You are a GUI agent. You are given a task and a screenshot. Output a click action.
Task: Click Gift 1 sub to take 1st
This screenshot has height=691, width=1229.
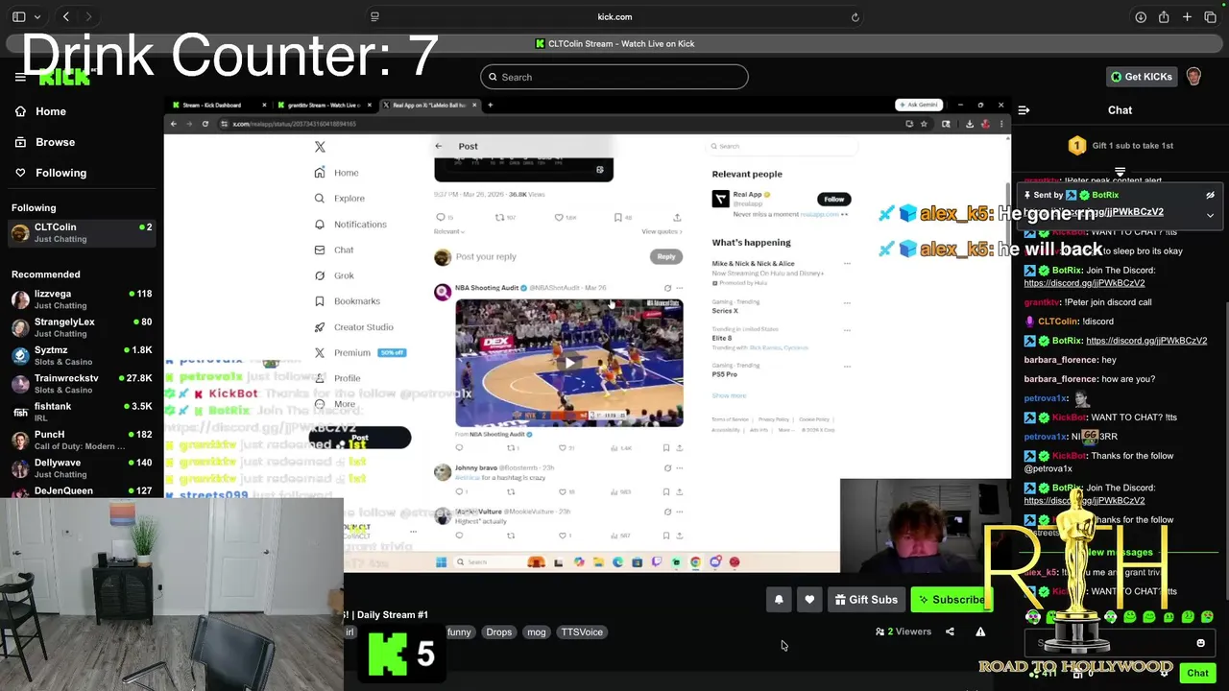point(1120,146)
